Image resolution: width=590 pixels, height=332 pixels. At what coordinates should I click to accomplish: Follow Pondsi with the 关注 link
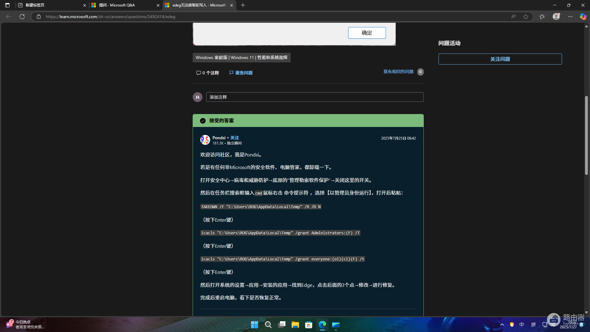(x=234, y=138)
